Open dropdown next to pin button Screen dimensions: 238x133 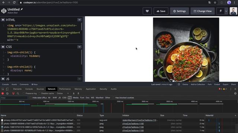pyautogui.click(x=226, y=11)
